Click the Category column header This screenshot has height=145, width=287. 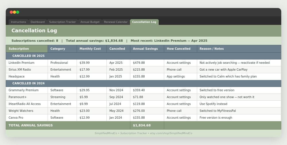(x=62, y=49)
